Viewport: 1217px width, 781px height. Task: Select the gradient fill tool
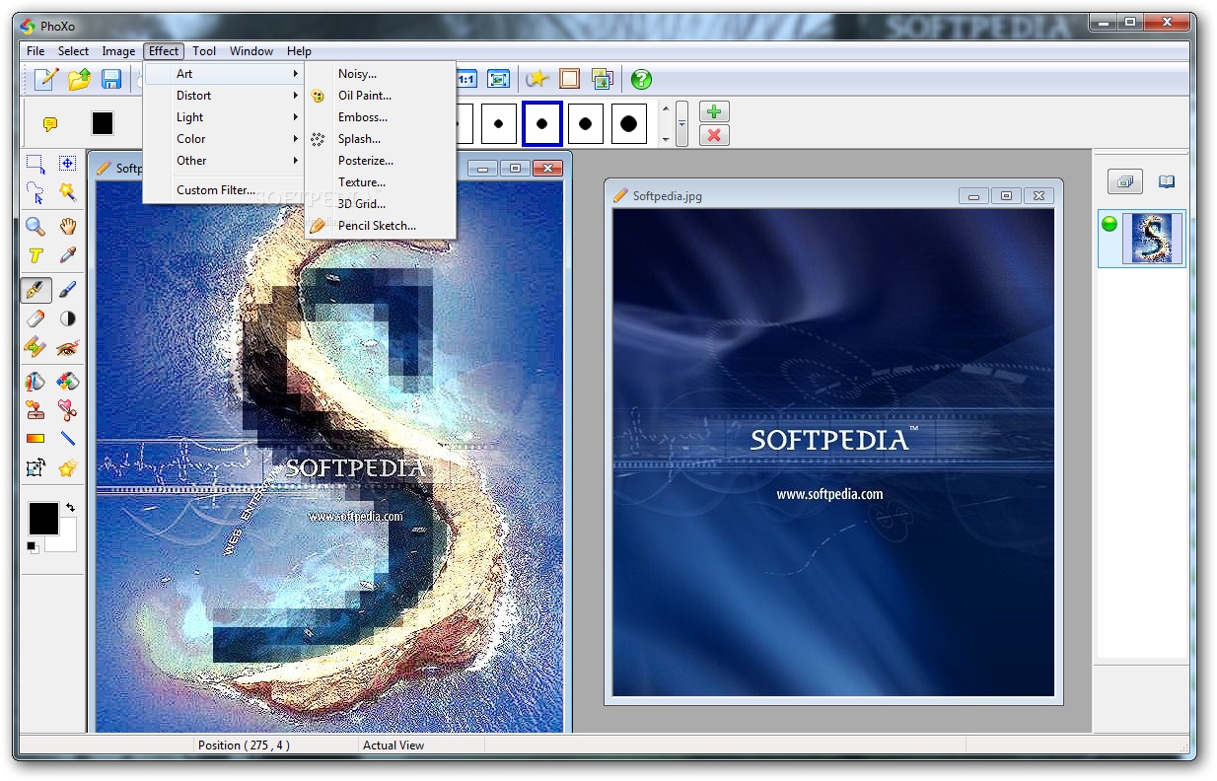click(36, 439)
